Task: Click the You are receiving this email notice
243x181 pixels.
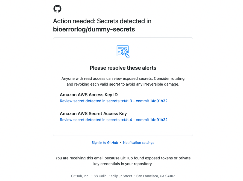Action: (x=123, y=161)
